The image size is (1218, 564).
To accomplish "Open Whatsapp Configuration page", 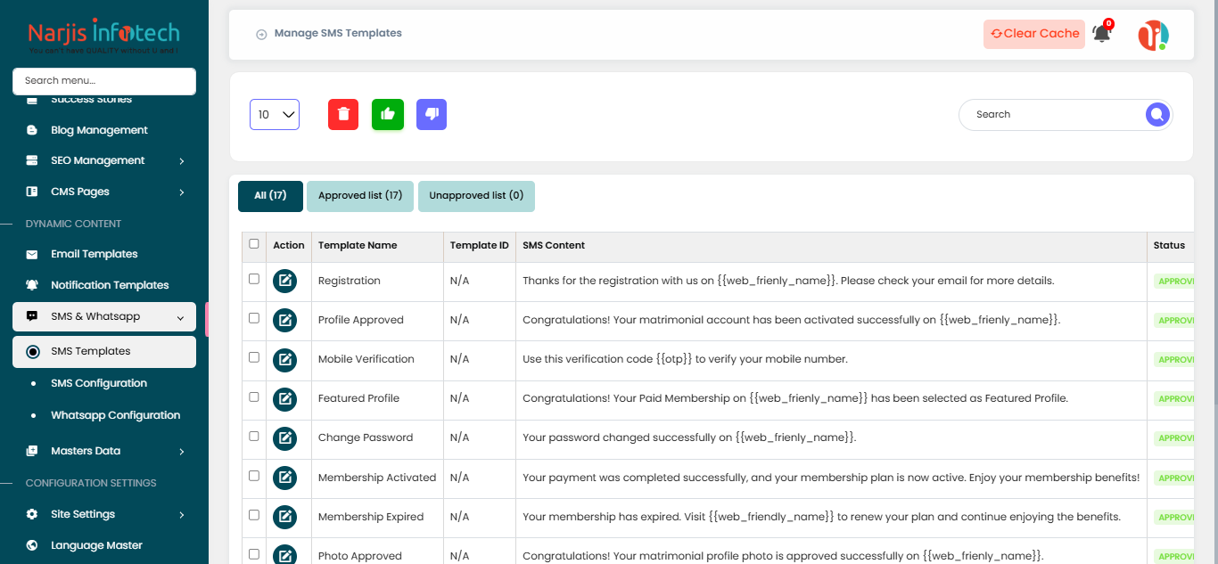I will pos(115,415).
